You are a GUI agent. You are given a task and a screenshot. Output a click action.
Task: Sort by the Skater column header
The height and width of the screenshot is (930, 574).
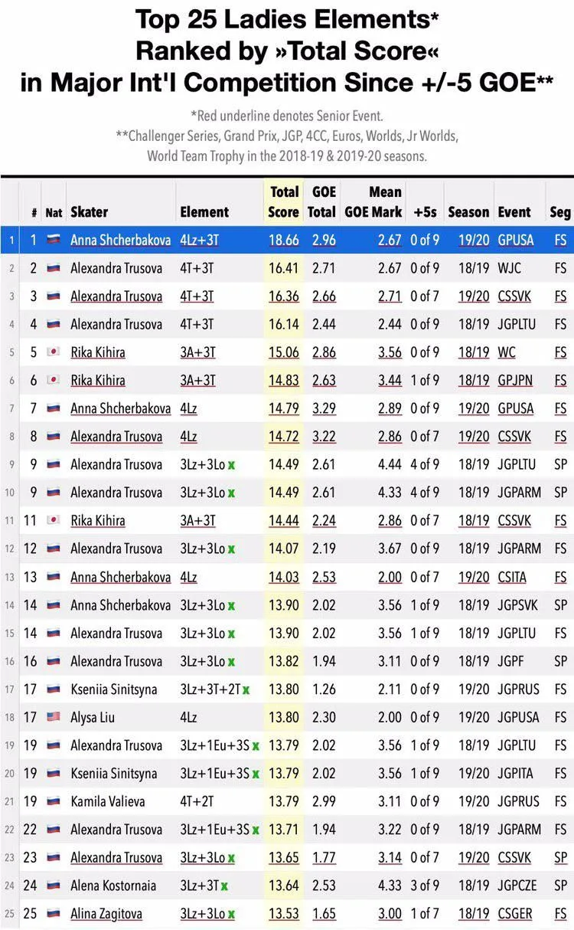(89, 212)
